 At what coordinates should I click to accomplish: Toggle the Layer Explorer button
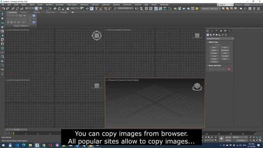point(151,9)
